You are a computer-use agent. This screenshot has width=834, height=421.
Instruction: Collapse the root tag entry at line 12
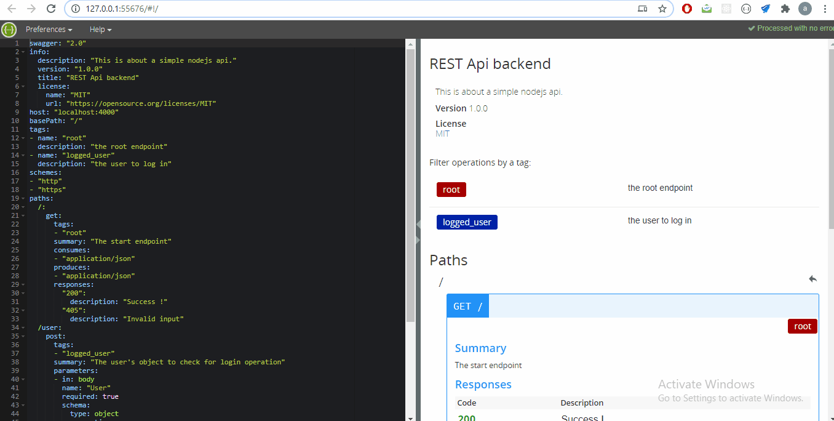(x=23, y=138)
